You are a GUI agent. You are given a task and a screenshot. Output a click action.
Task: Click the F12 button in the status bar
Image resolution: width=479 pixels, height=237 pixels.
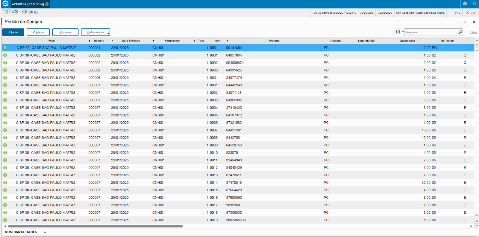(458, 13)
